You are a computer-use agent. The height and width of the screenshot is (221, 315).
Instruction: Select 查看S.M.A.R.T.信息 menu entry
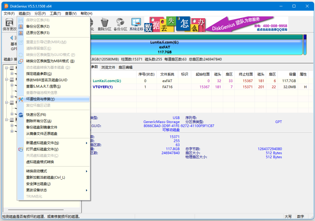click(43, 86)
